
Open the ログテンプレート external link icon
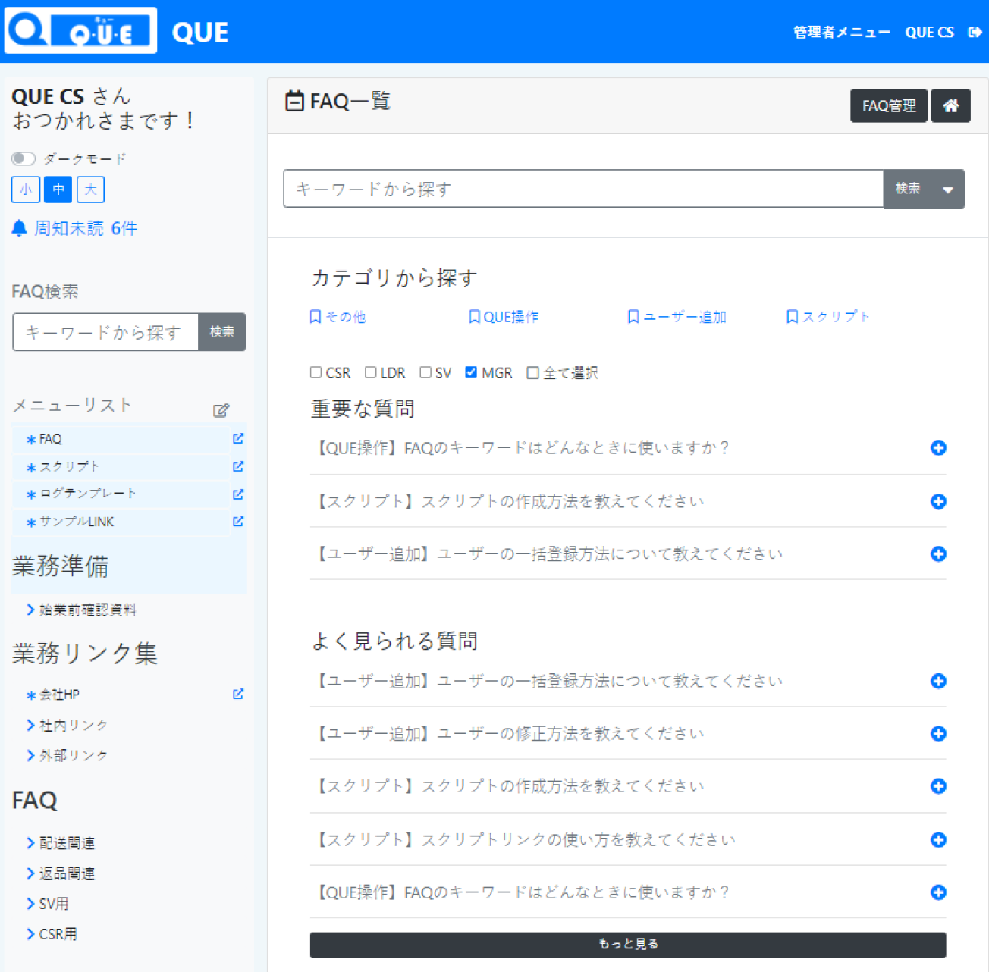(238, 494)
